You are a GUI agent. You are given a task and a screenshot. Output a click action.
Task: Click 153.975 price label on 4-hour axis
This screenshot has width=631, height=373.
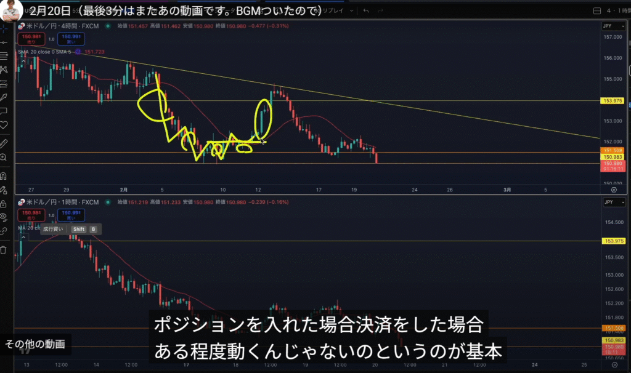click(x=613, y=101)
